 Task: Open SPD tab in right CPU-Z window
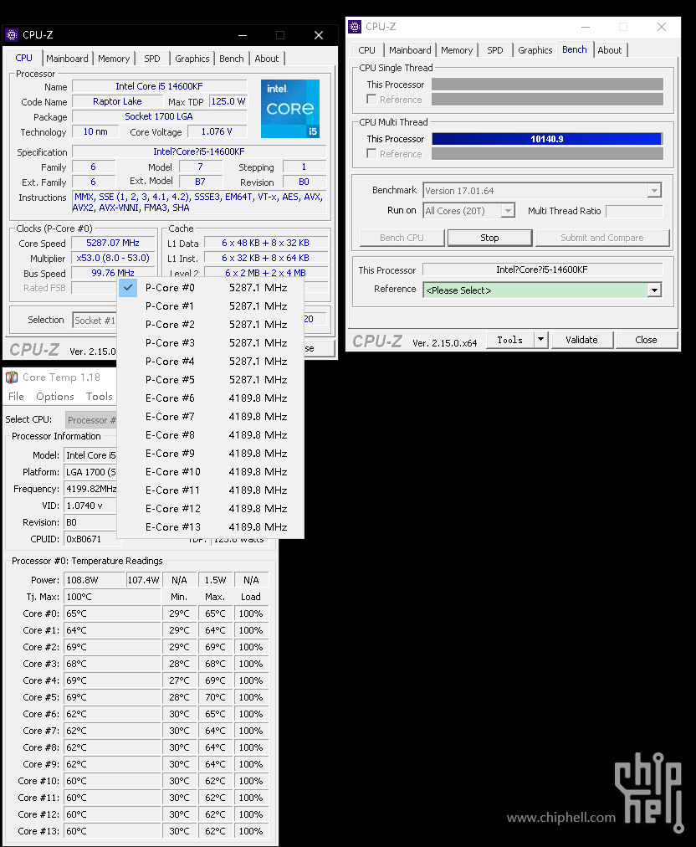coord(495,49)
